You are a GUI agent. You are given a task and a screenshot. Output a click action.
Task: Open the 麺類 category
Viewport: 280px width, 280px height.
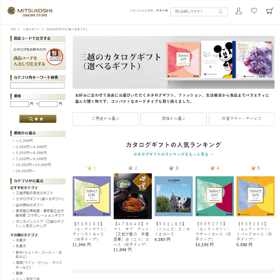click(19, 273)
